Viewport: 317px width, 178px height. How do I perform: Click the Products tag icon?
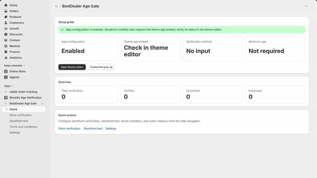(x=6, y=17)
